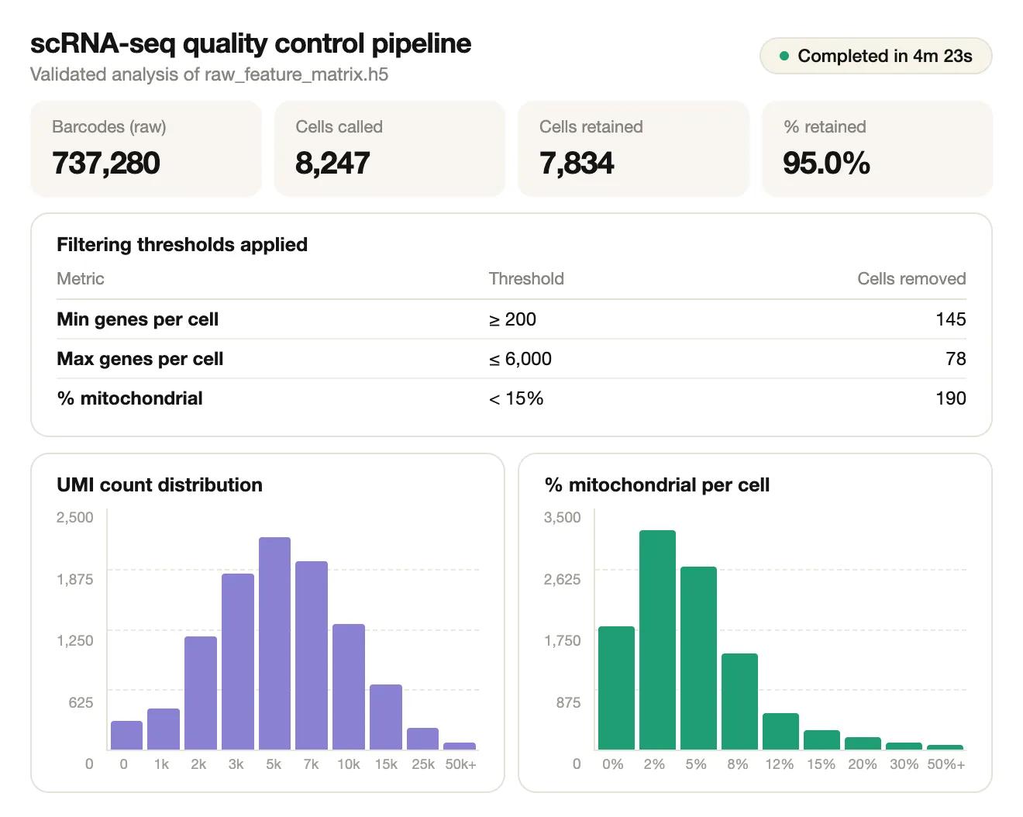Click the "Validated analysis of raw_feature_matrix.h5" subtitle
This screenshot has width=1023, height=817.
tap(209, 74)
